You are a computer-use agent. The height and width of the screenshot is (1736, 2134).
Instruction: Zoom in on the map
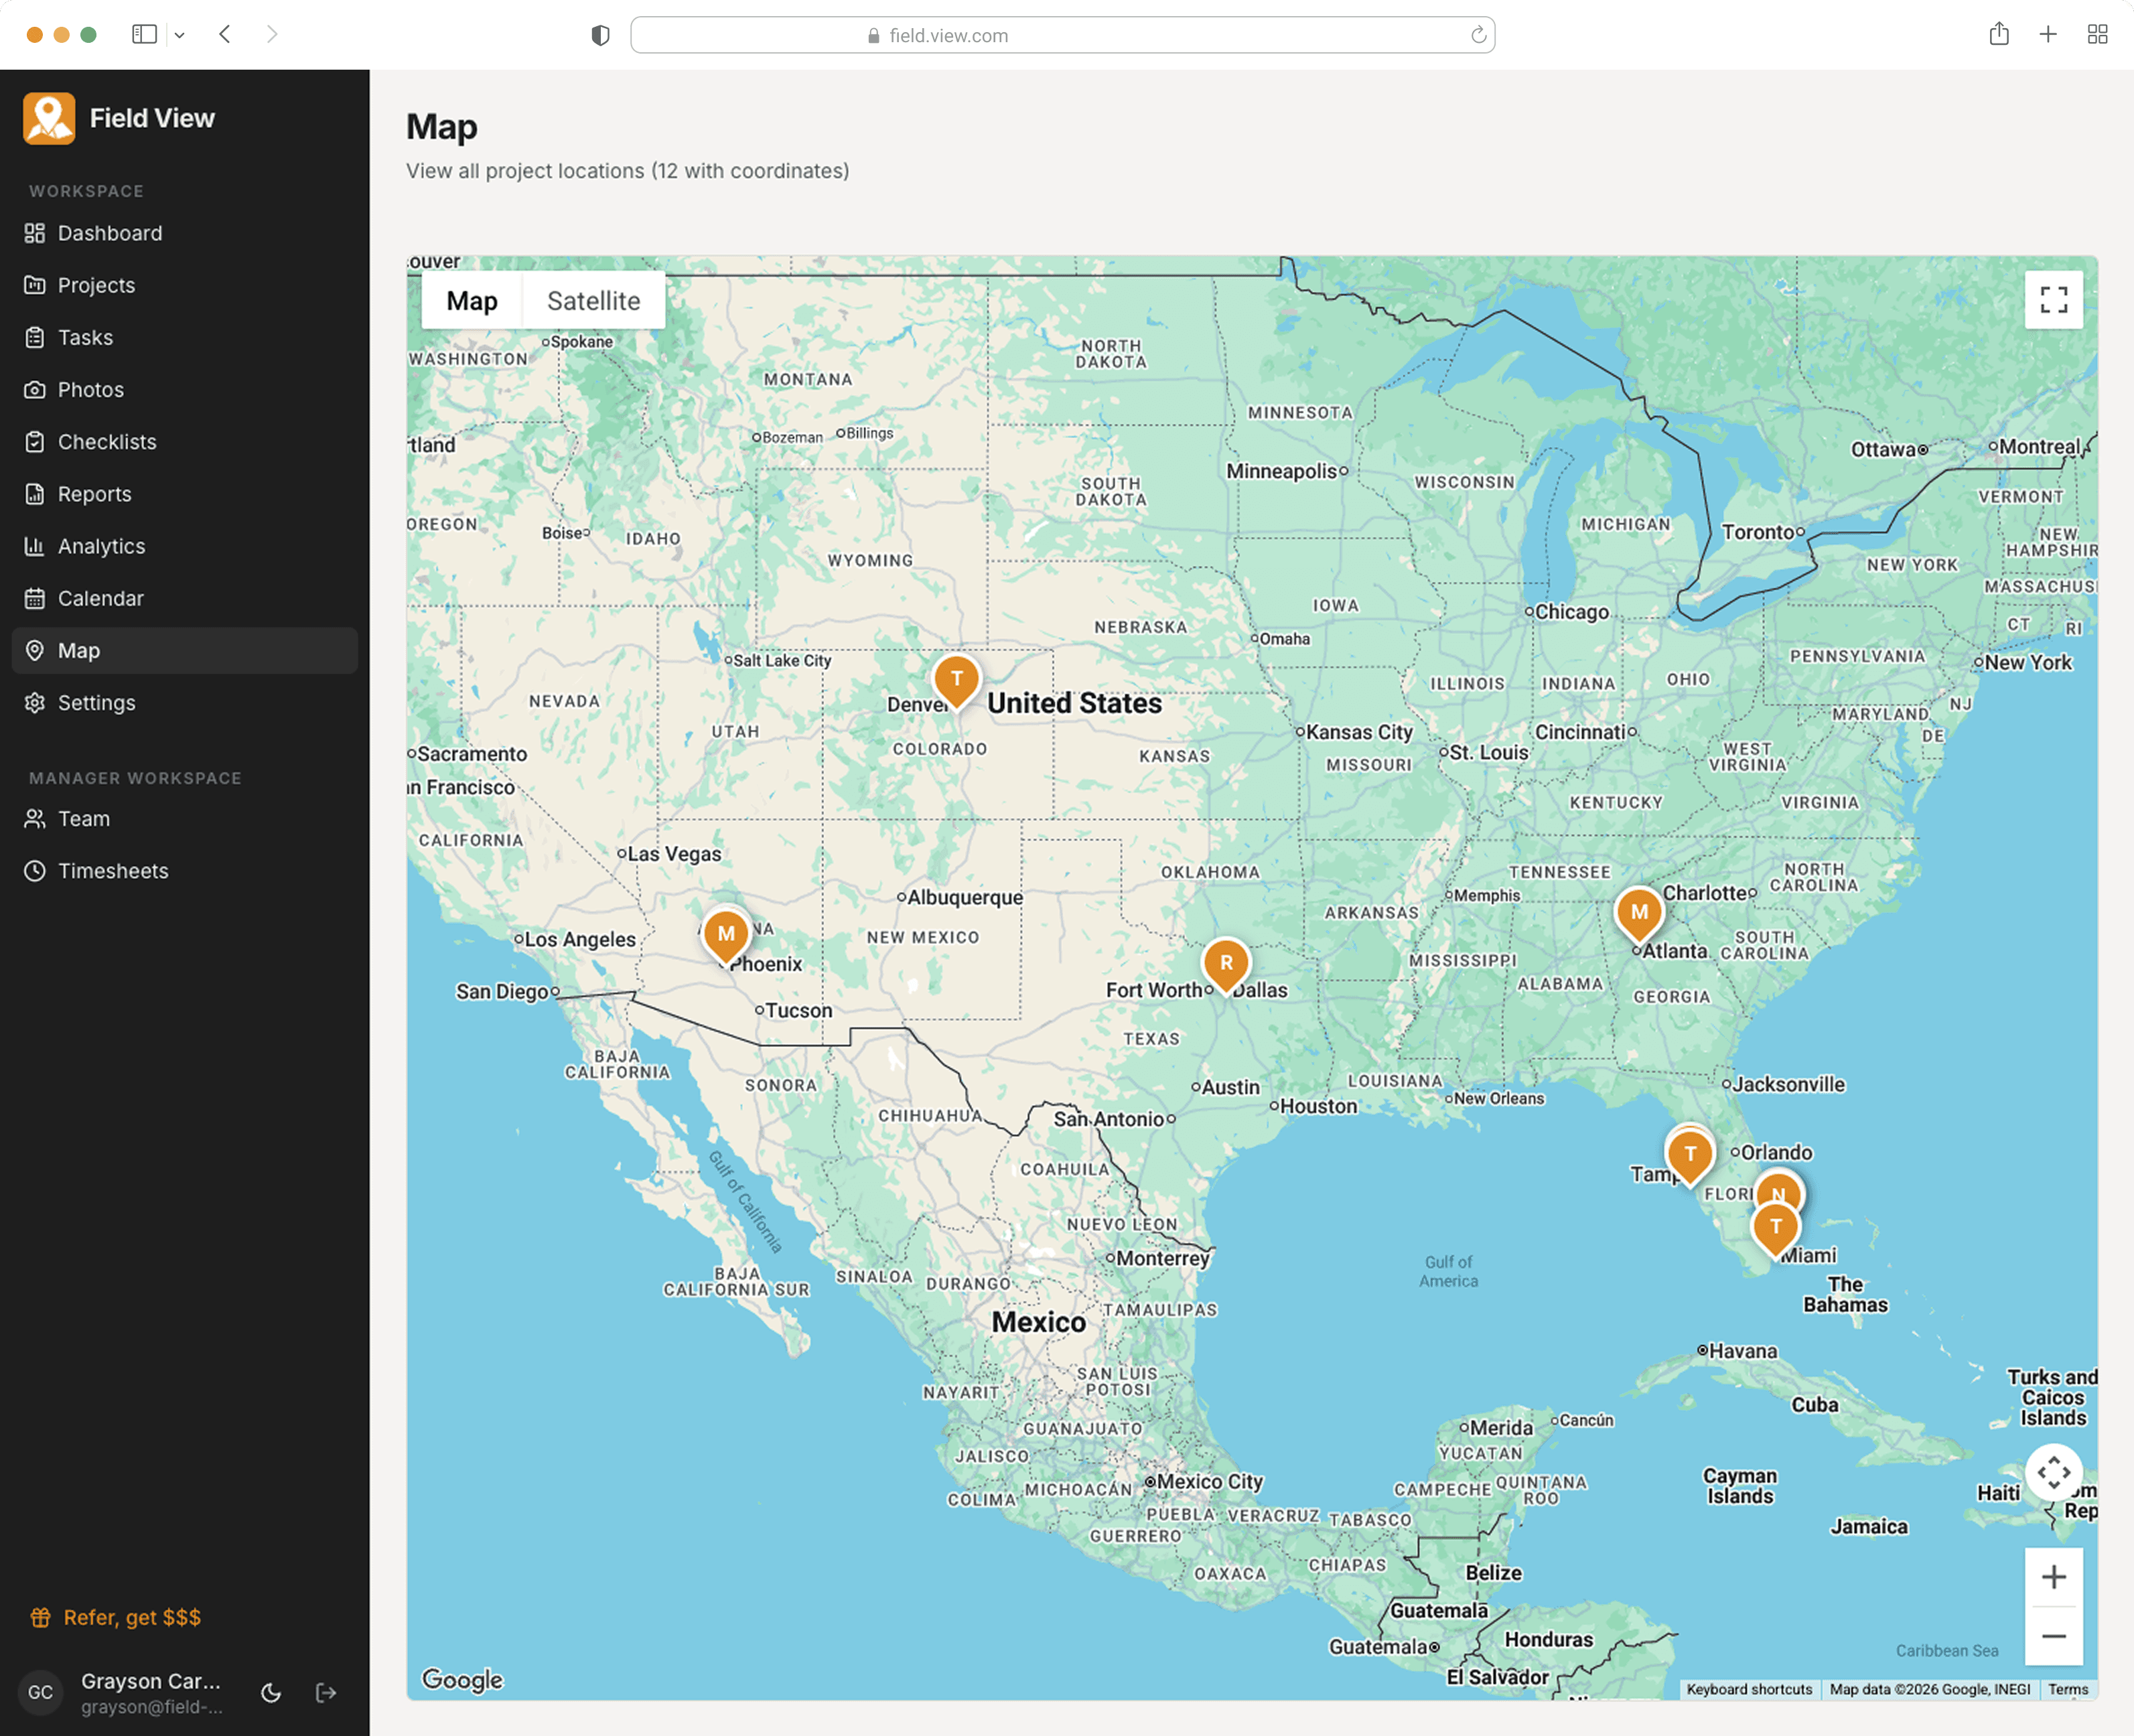coord(2054,1576)
